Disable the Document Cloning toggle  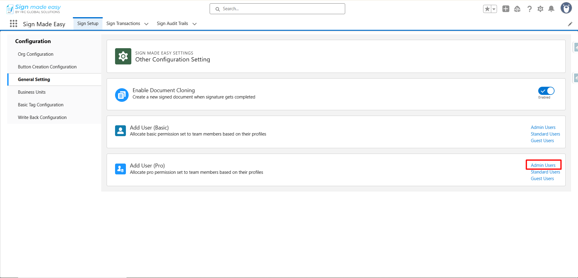click(546, 91)
